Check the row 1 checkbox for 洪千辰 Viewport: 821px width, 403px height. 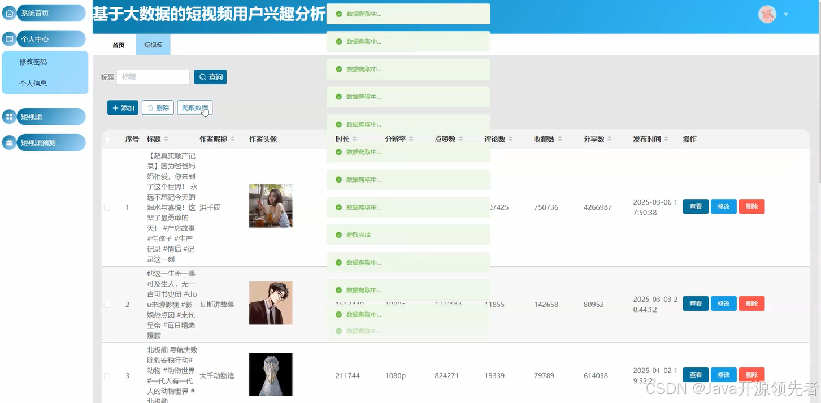[107, 207]
